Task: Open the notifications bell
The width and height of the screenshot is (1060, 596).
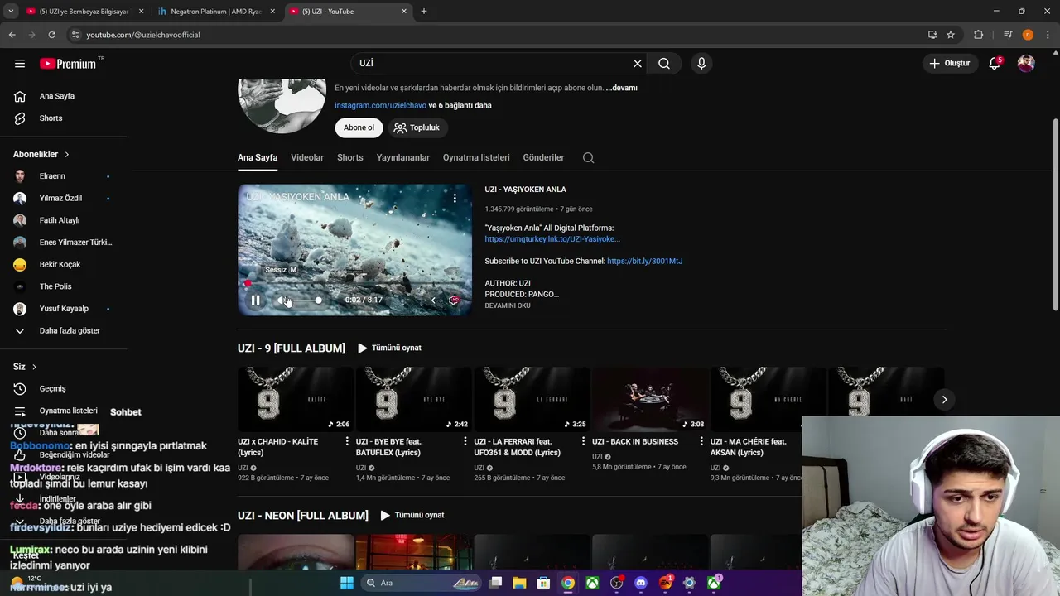Action: point(995,63)
